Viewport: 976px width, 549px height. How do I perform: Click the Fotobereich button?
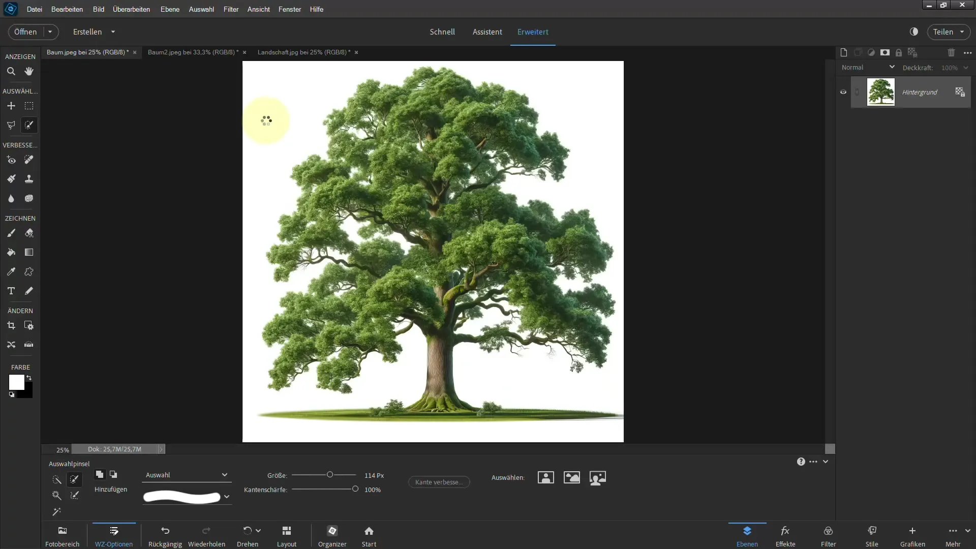63,536
